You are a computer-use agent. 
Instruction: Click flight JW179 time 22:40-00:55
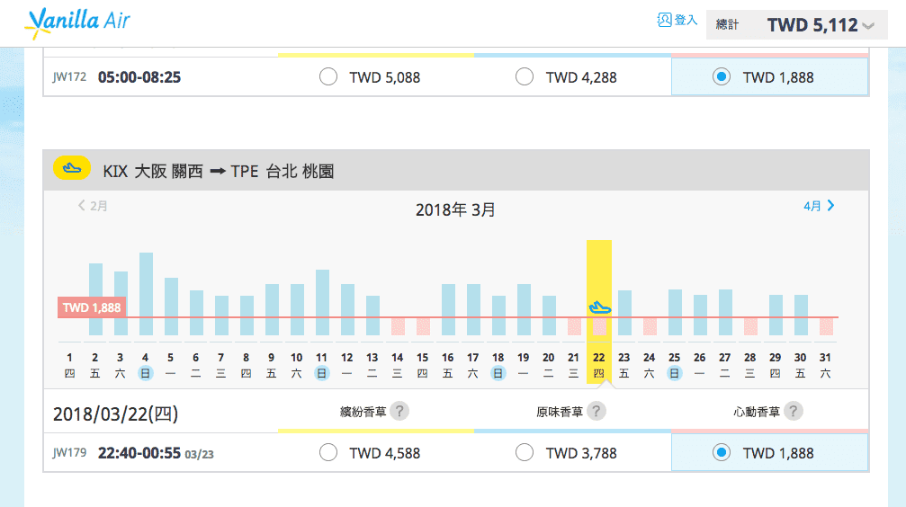point(139,453)
